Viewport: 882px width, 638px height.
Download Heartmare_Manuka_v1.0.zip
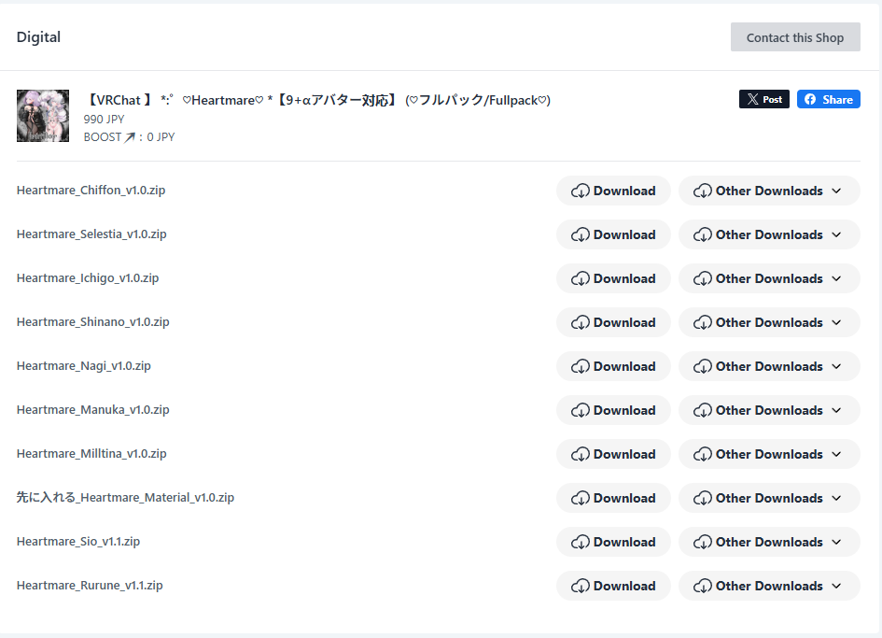click(614, 410)
